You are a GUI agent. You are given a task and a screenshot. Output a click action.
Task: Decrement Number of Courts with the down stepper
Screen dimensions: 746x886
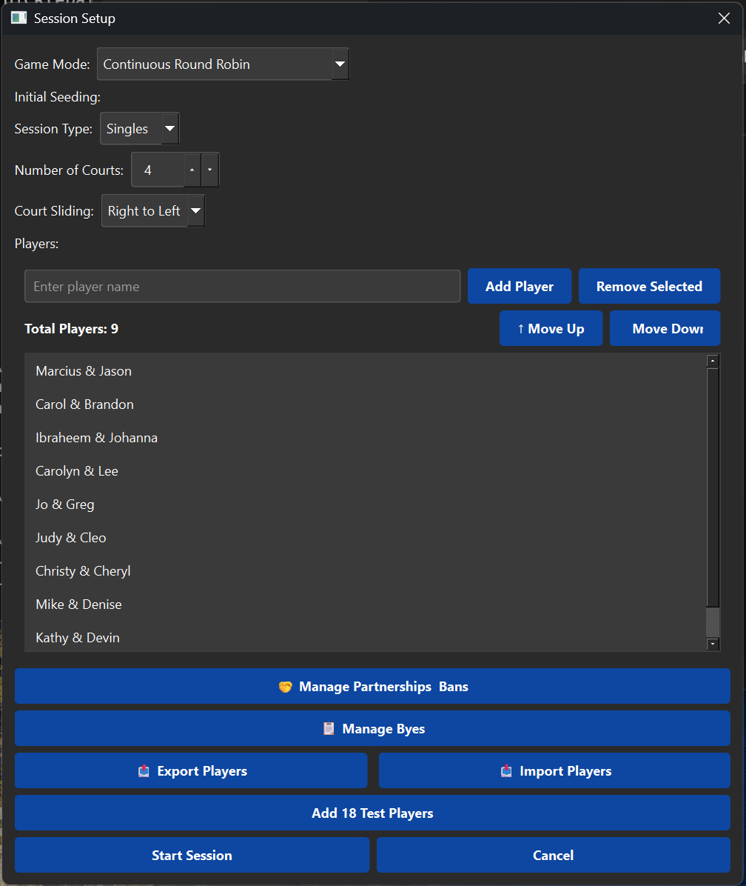point(210,175)
